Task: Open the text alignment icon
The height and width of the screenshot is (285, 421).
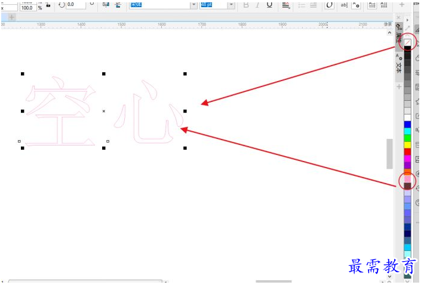Action: coord(286,5)
